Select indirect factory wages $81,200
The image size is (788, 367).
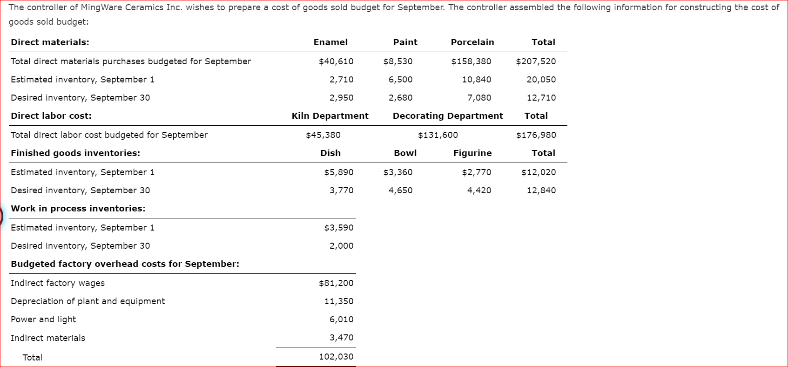(336, 283)
